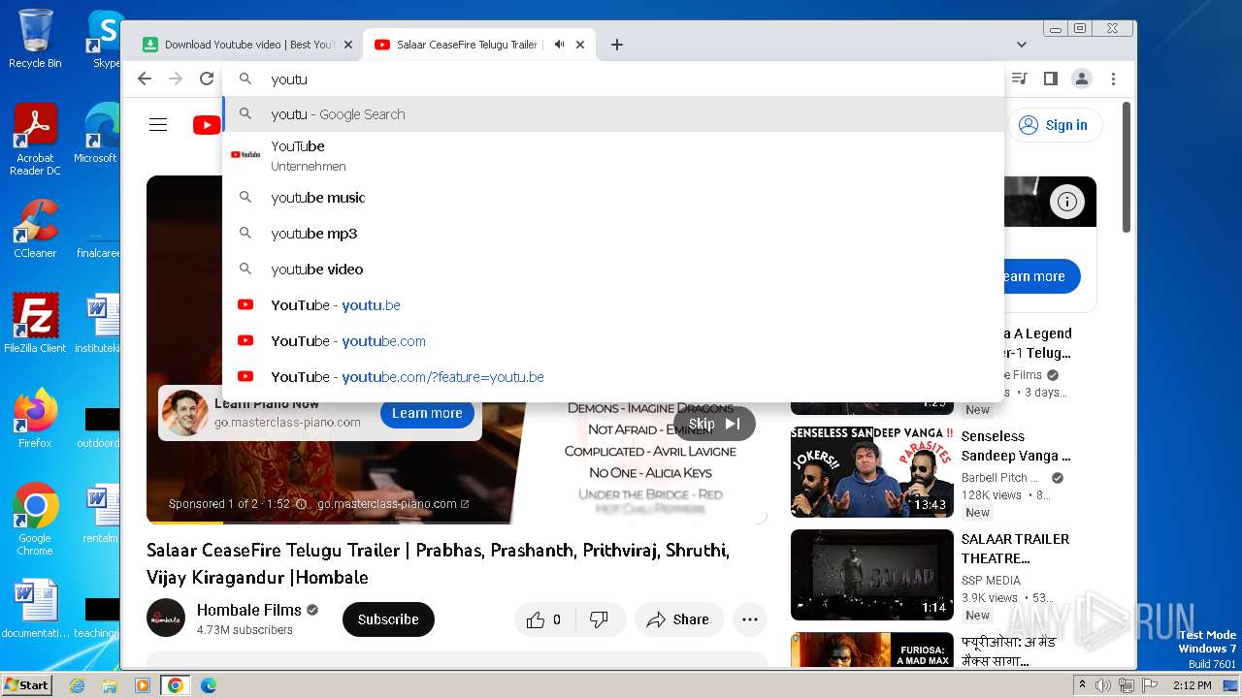Click the Hombale Films channel avatar
1242x698 pixels.
coord(166,619)
